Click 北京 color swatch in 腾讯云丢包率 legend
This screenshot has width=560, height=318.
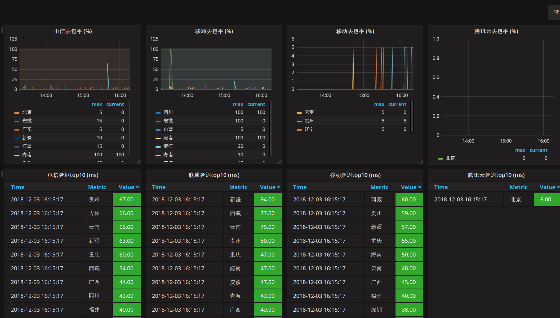coord(440,158)
